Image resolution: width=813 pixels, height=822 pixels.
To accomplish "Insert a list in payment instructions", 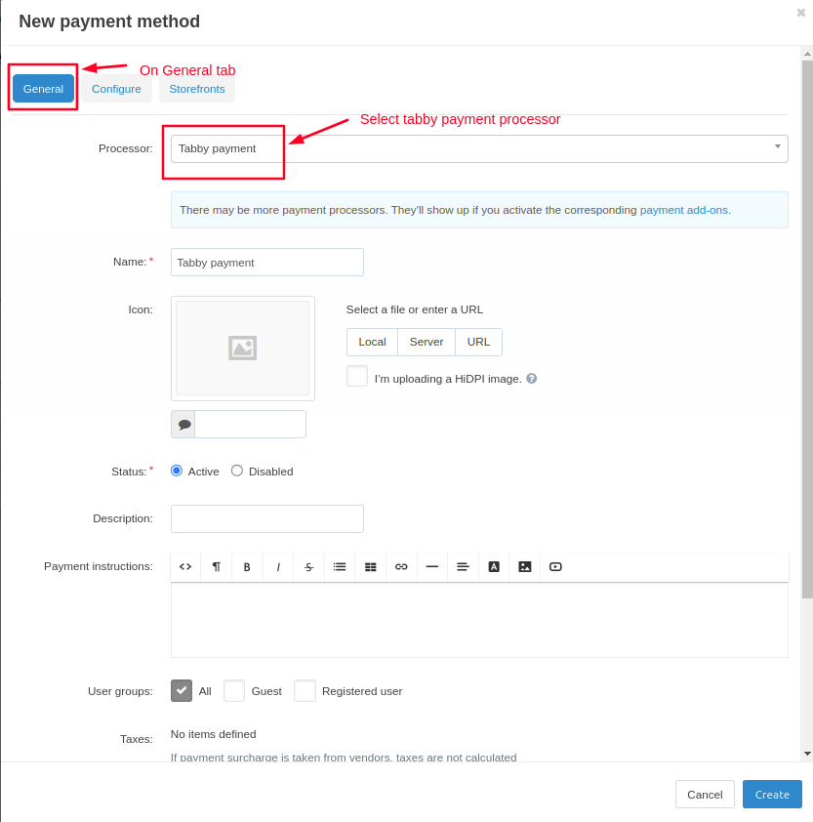I will (x=340, y=566).
